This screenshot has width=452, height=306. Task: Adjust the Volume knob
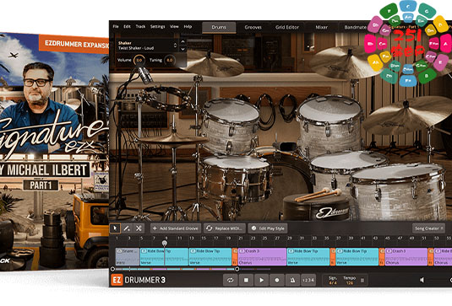pyautogui.click(x=139, y=60)
